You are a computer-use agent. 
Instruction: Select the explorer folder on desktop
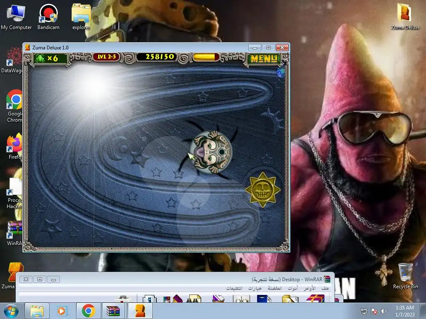81,17
